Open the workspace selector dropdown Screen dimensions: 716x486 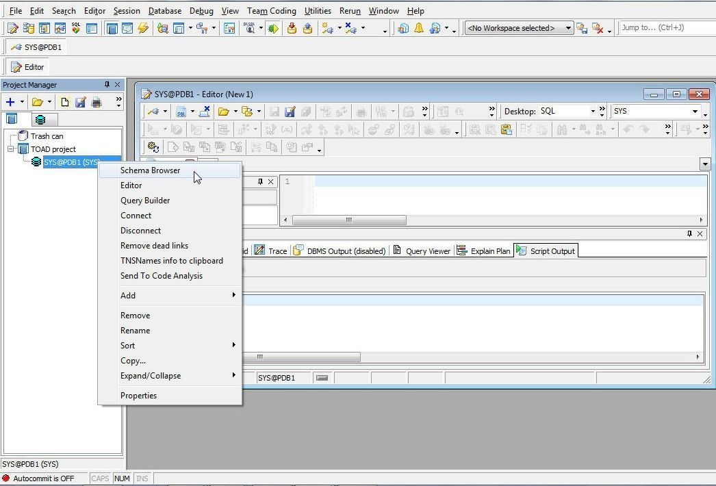[568, 28]
